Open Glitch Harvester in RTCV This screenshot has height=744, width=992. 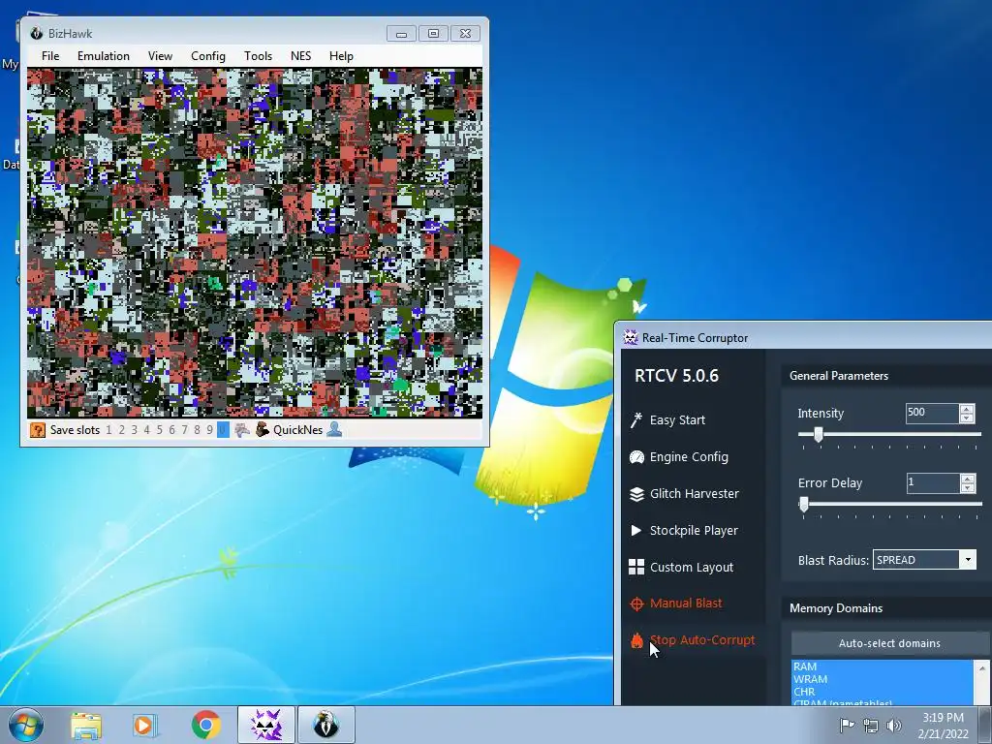click(x=694, y=493)
